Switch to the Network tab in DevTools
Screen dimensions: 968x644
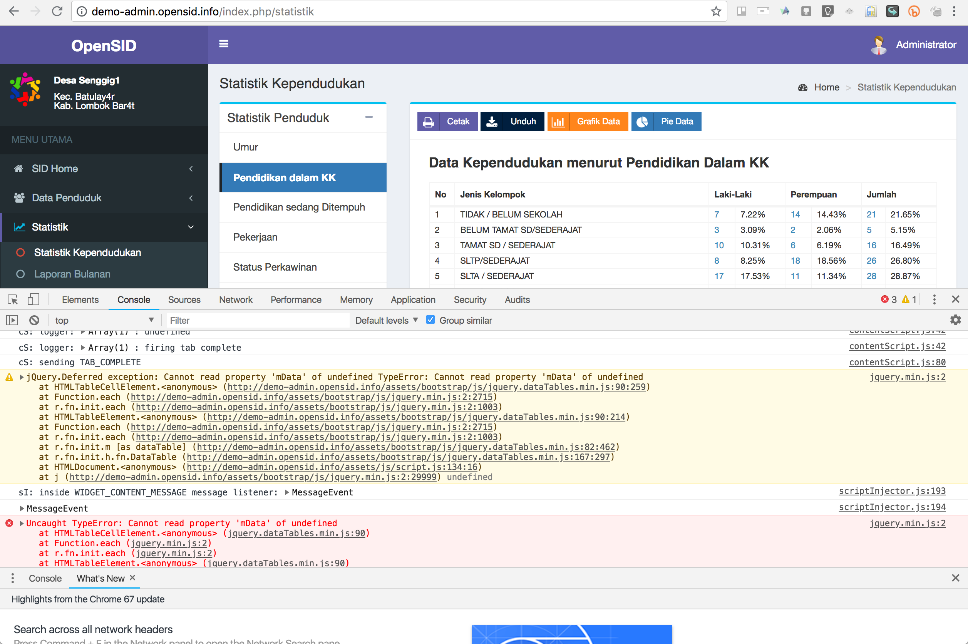pos(235,299)
